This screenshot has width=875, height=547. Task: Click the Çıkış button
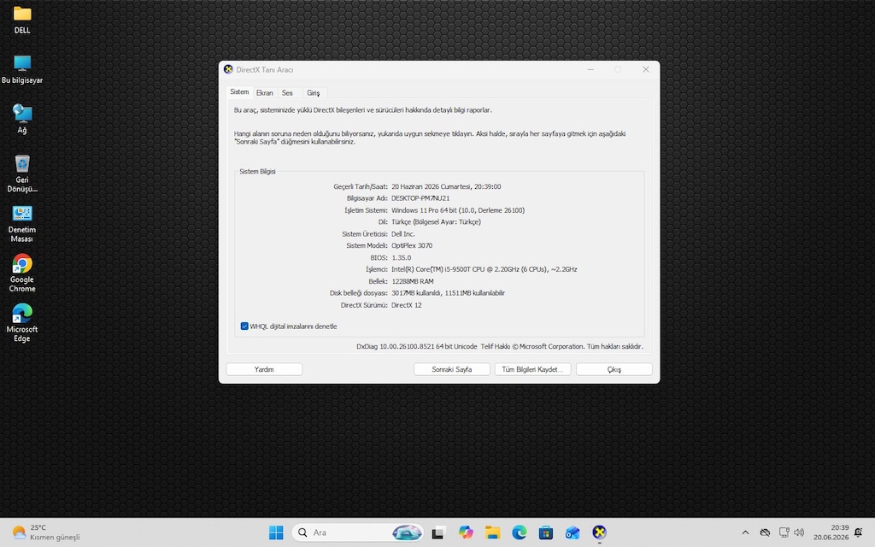pyautogui.click(x=614, y=369)
